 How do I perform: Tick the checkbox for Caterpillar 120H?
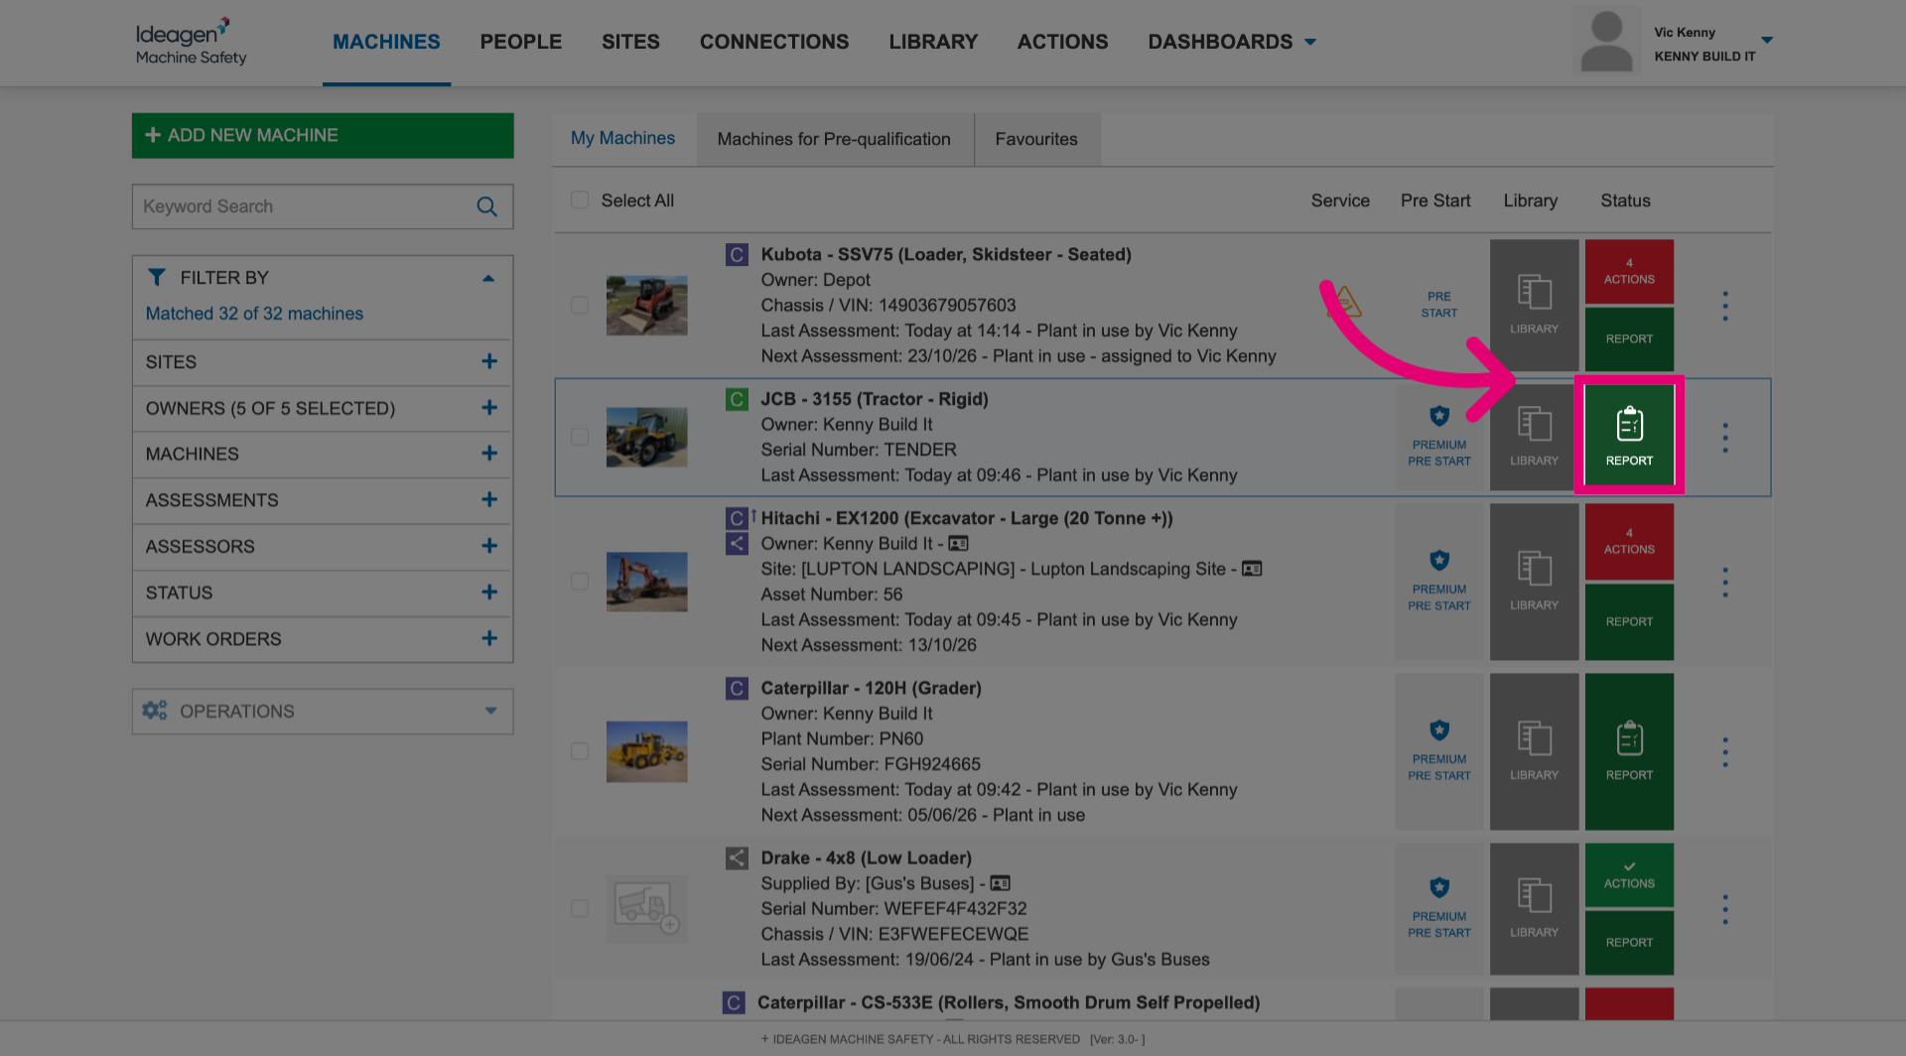pyautogui.click(x=580, y=751)
